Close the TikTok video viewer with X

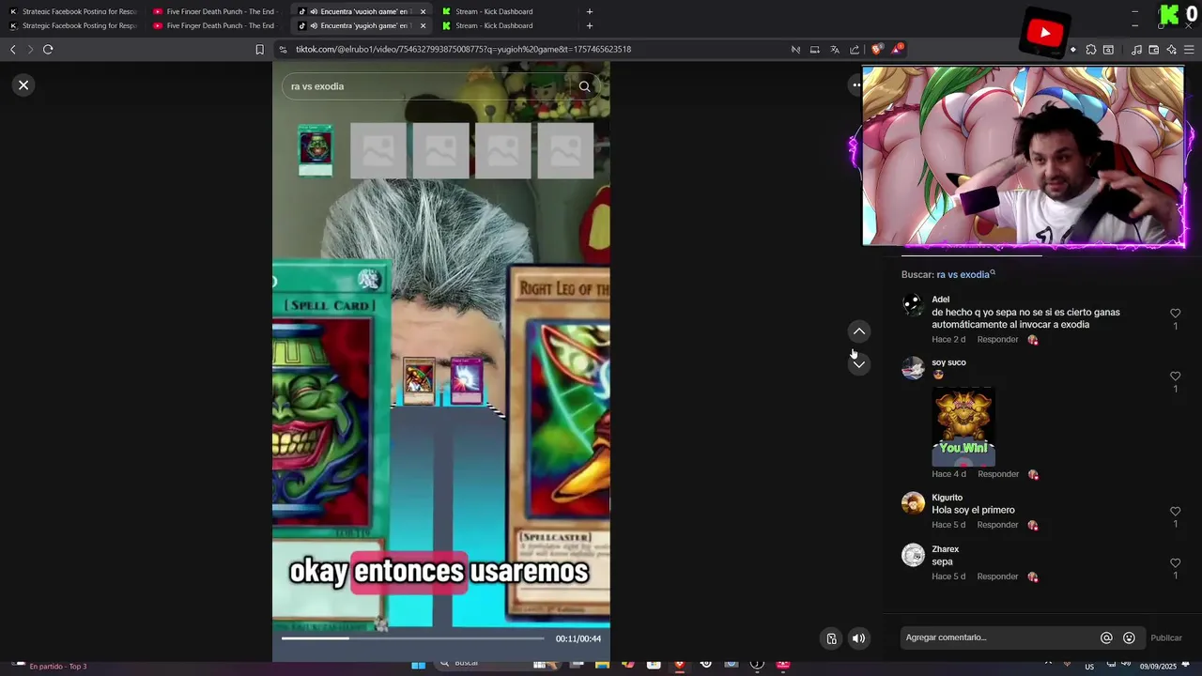point(23,85)
